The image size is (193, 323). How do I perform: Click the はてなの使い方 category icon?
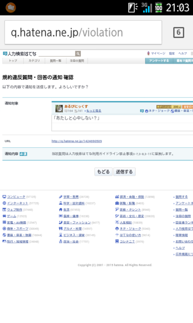117,235
